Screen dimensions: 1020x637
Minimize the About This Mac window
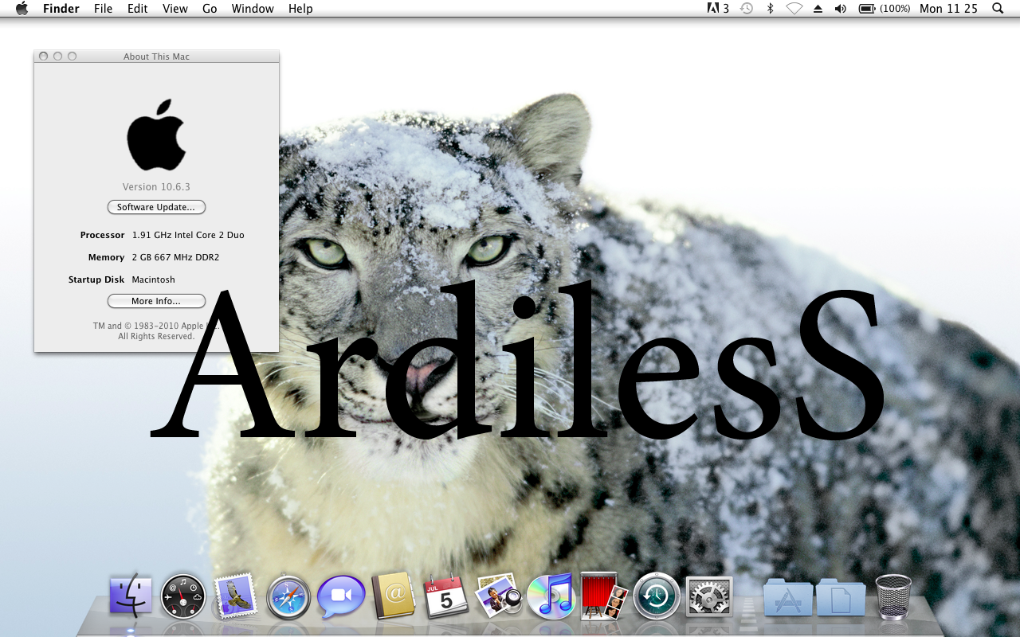click(57, 57)
